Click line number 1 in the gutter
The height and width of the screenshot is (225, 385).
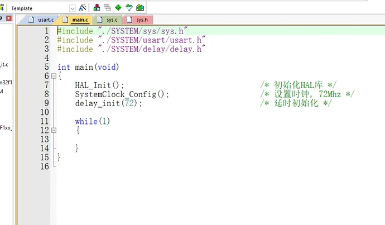(46, 31)
